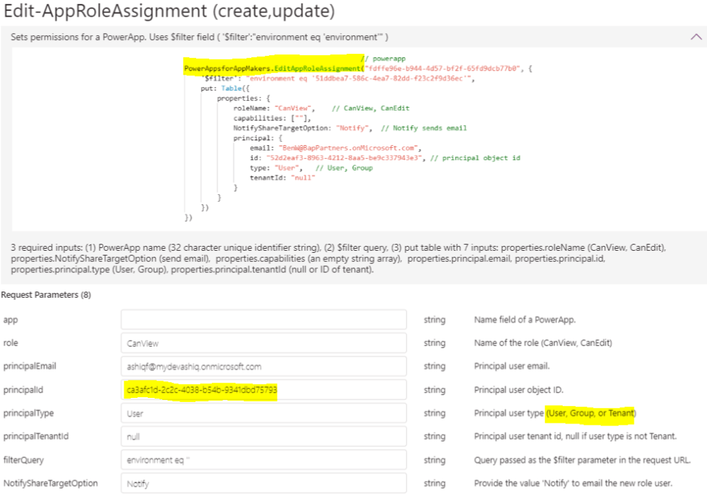Click the role field containing CanView
The image size is (707, 496).
(263, 343)
